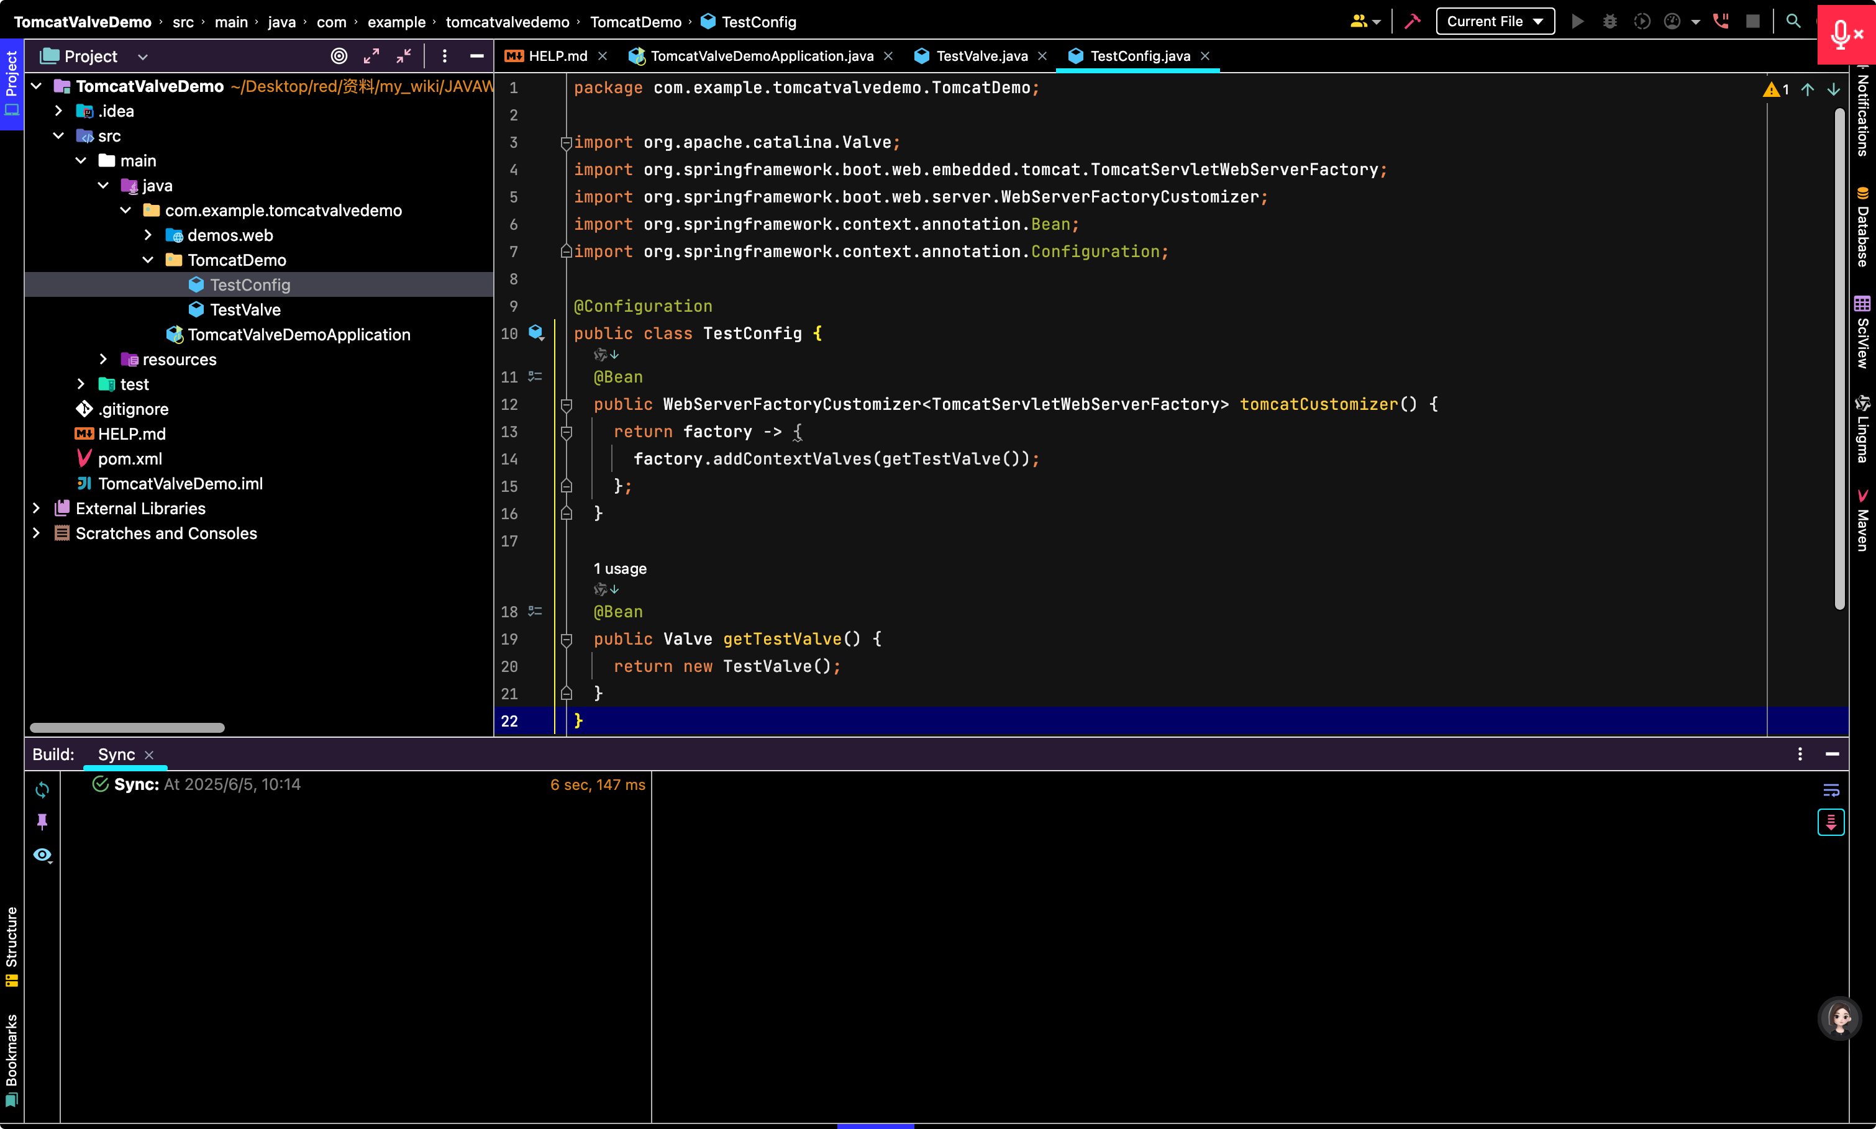Click the Project tree horizontal scrollbar
Screen dimensions: 1876x1129
coord(127,727)
